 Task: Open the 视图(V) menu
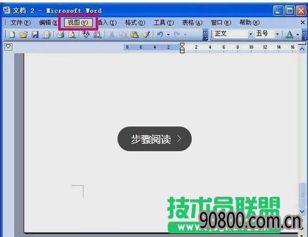78,23
